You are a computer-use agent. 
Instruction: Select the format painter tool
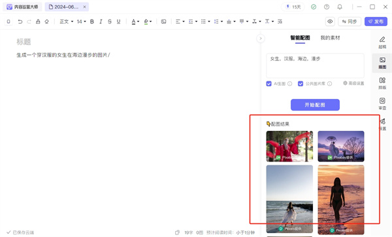(x=38, y=21)
